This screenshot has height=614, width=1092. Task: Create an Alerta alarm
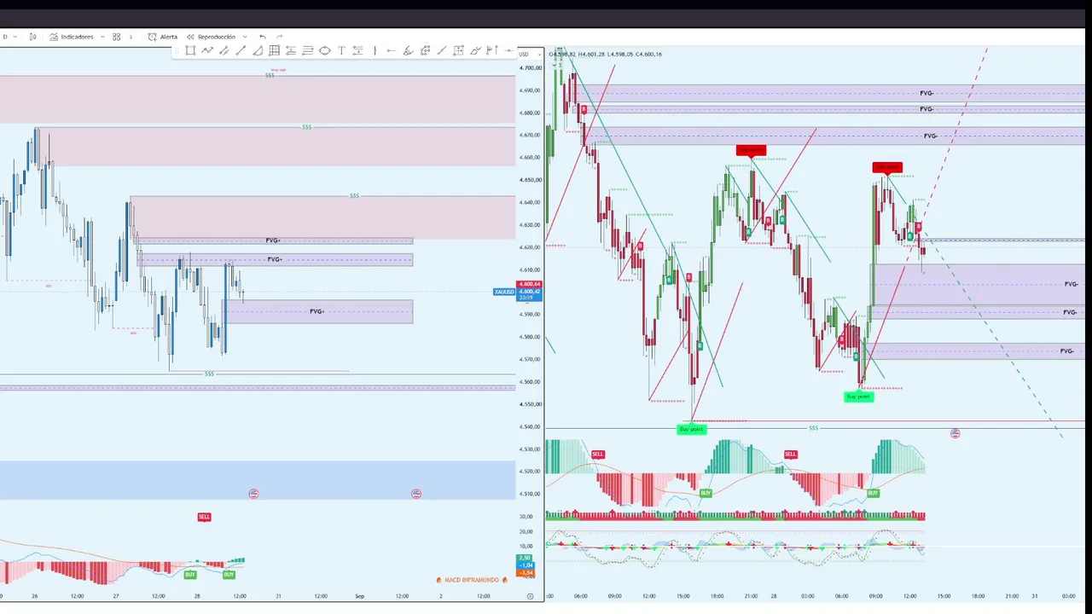(163, 37)
